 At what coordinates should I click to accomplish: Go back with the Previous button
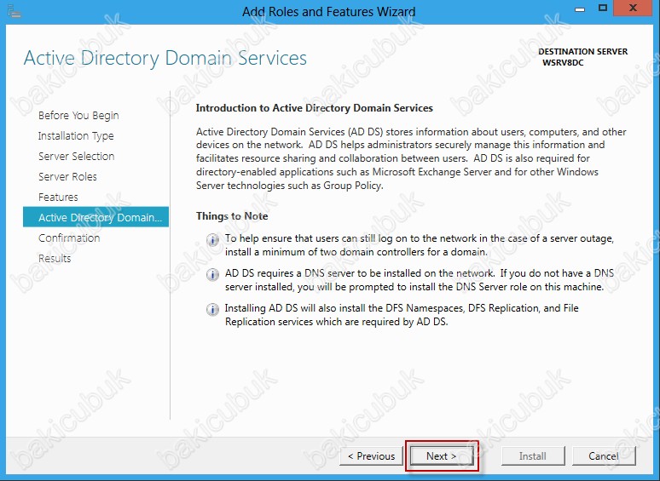coord(371,455)
